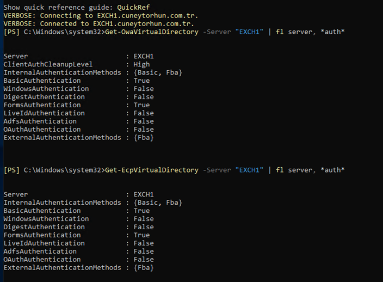This screenshot has width=383, height=282.
Task: Click the False value of ECP AdfsAuthentication
Action: (144, 252)
